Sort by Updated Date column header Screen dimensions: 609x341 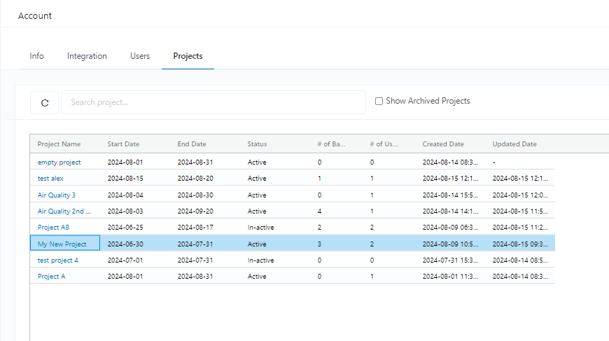pyautogui.click(x=514, y=144)
